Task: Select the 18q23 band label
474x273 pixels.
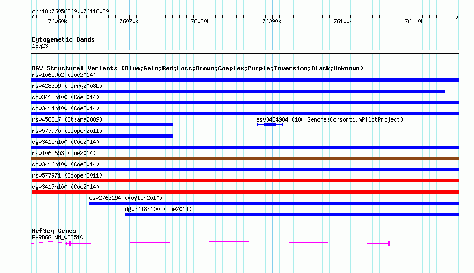Action: point(40,46)
